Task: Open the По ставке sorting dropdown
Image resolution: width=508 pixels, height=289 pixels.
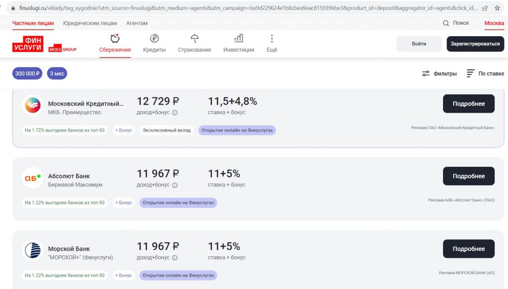Action: coord(485,73)
